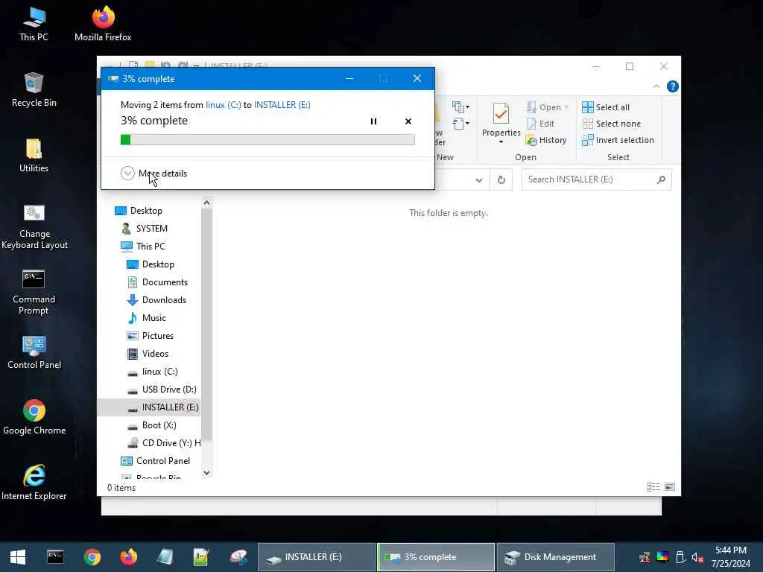Click the Search INSTALLER (E:) field
Screen dimensions: 763x572
point(597,179)
